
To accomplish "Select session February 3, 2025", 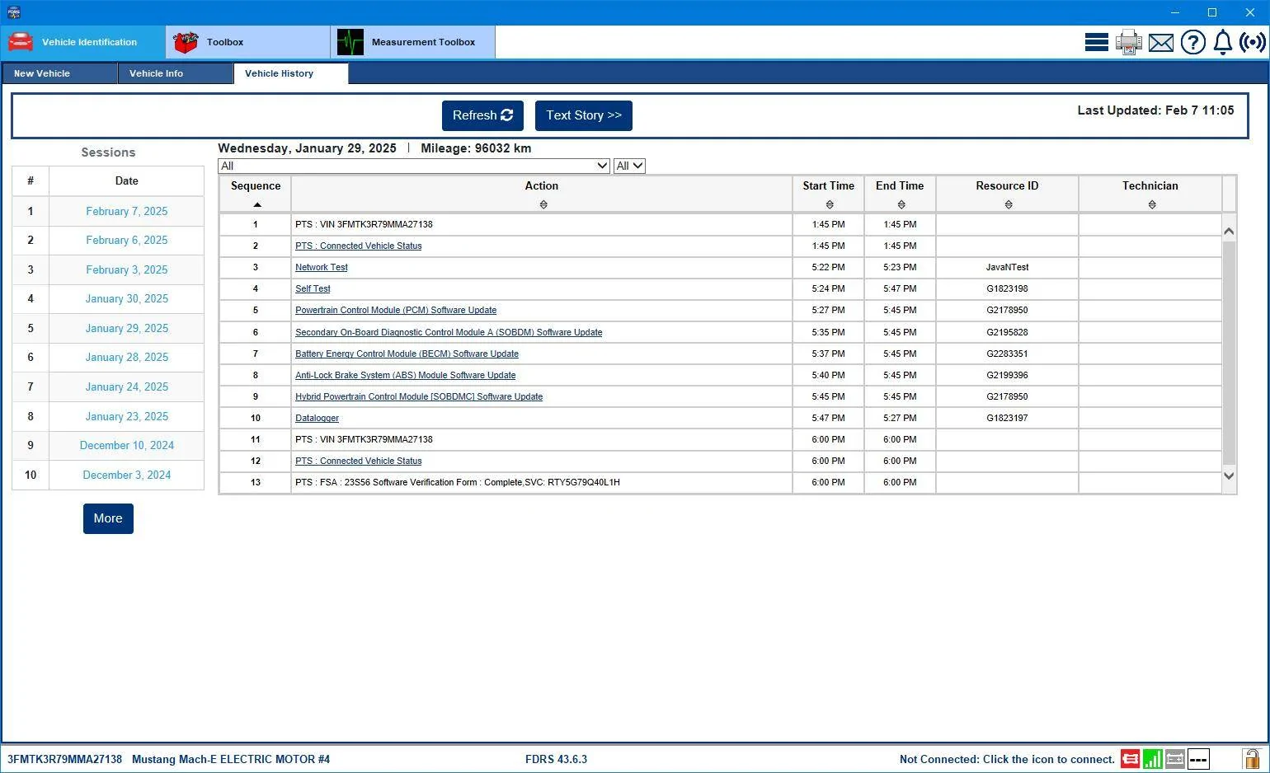I will pyautogui.click(x=126, y=269).
